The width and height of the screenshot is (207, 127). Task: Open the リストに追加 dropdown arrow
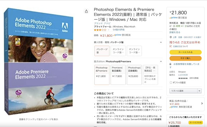[199, 91]
